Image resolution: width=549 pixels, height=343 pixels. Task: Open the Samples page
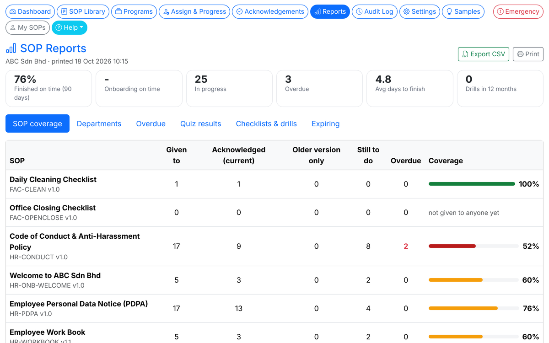pyautogui.click(x=463, y=11)
